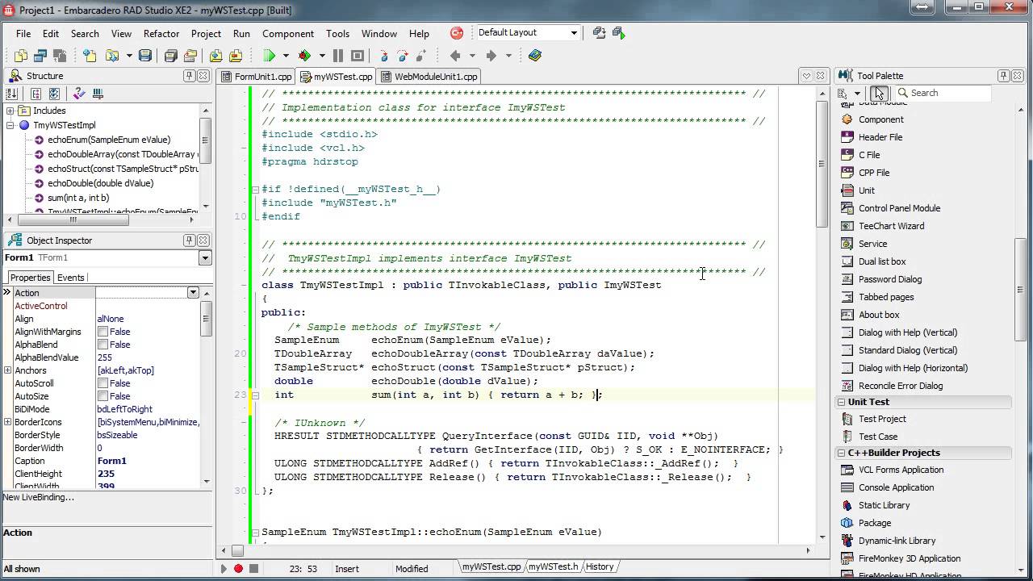Select the Console Application palette item
1033x581 pixels.
pos(896,487)
